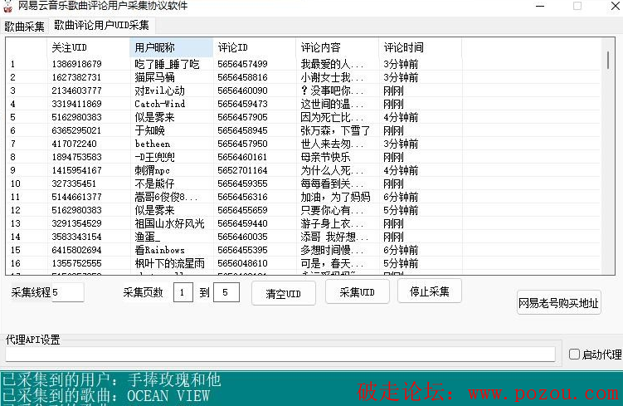This screenshot has height=406, width=623.
Task: Click the 采集线程 input field
Action: (x=67, y=292)
